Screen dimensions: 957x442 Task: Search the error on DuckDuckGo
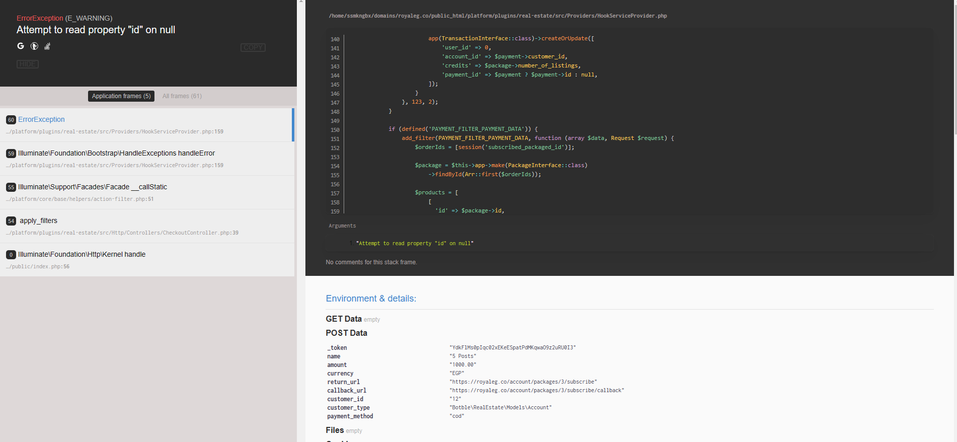click(34, 46)
